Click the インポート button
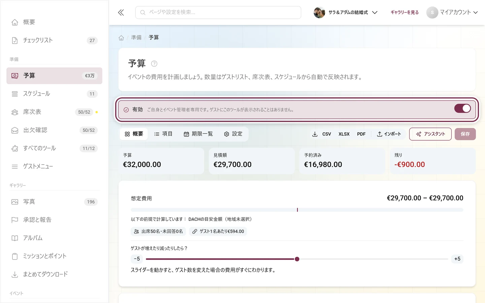 tap(389, 134)
